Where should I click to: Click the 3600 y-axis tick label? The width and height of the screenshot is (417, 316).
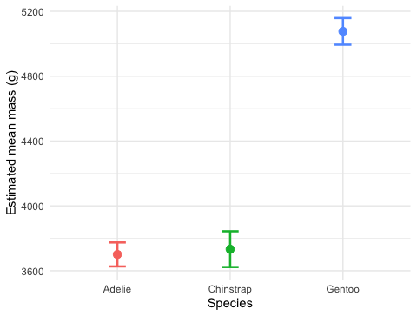(32, 272)
